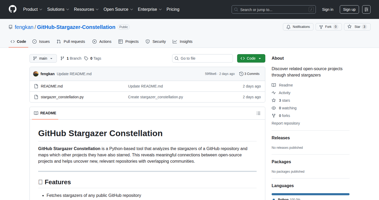Screen dimensions: 379x200
Task: Click the stargazer_constellation.py file icon
Action: [x=36, y=97]
